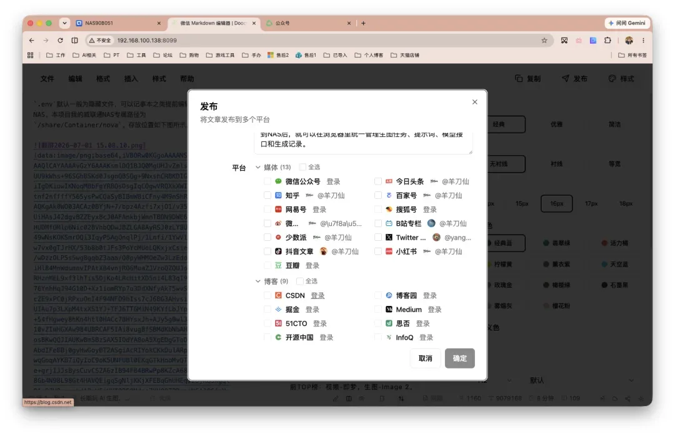The image size is (675, 436).
Task: Check the 微信公众号 platform checkbox
Action: (x=267, y=181)
